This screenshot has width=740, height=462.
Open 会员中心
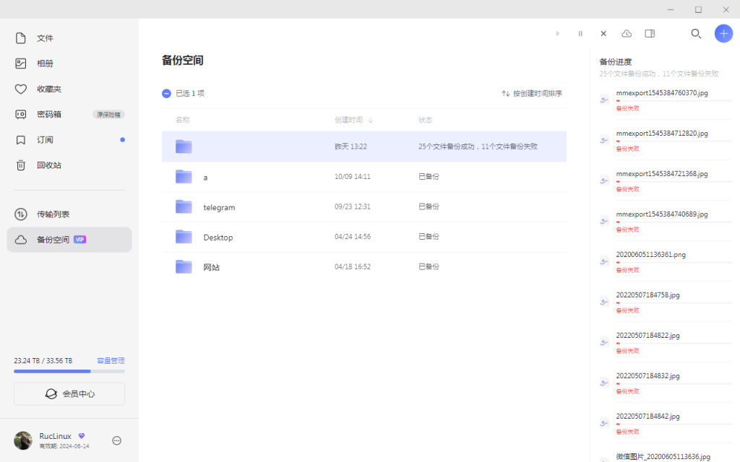point(69,393)
